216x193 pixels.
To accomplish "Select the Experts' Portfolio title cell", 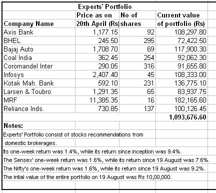I will pyautogui.click(x=104, y=6).
